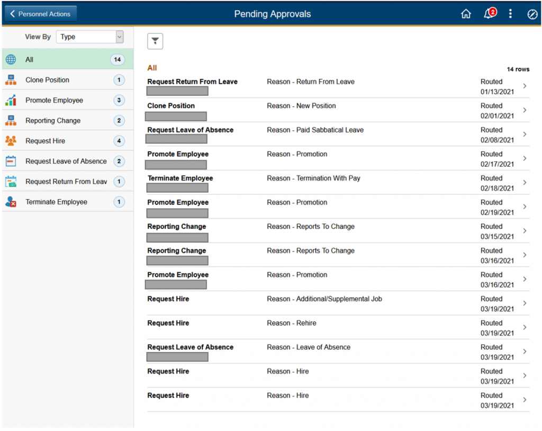The height and width of the screenshot is (431, 542).
Task: Click the globe icon for All
Action: 11,59
